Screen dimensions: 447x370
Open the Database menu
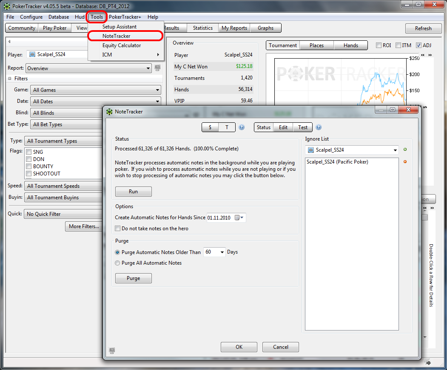[59, 17]
